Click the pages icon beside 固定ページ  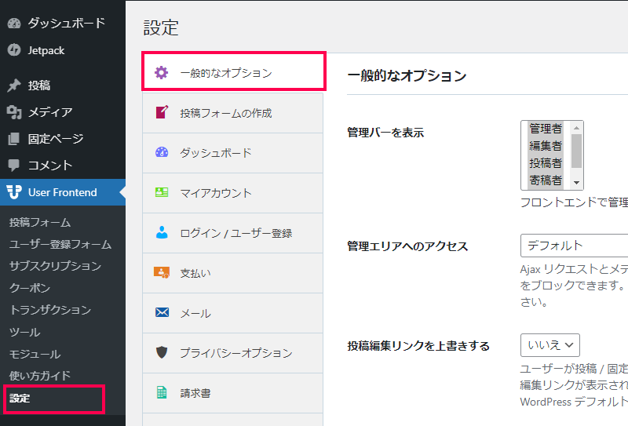click(x=14, y=139)
